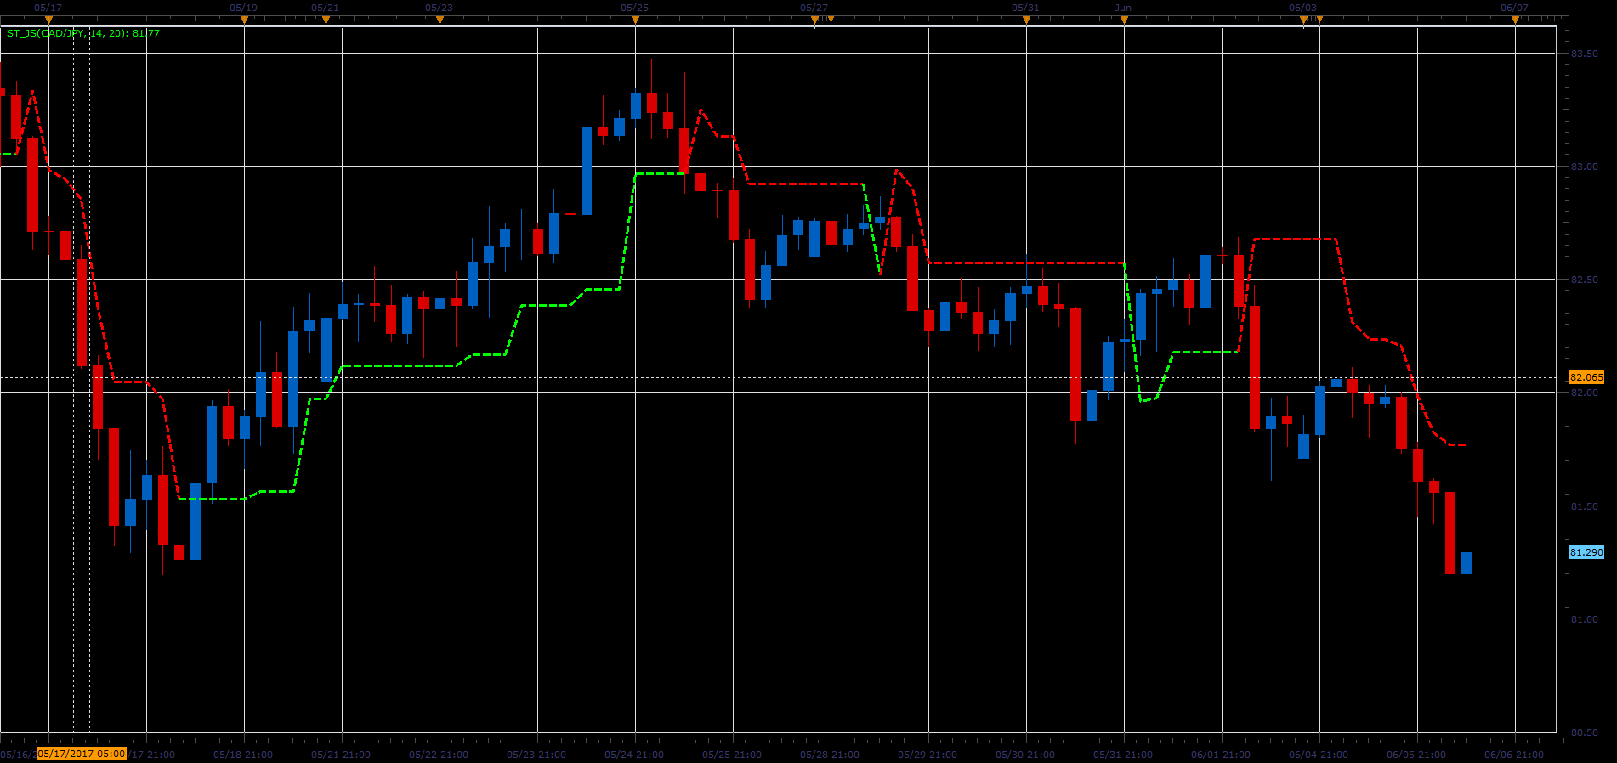Viewport: 1617px width, 763px height.
Task: Click the 06/07 label on the top date scale
Action: coord(1514,8)
